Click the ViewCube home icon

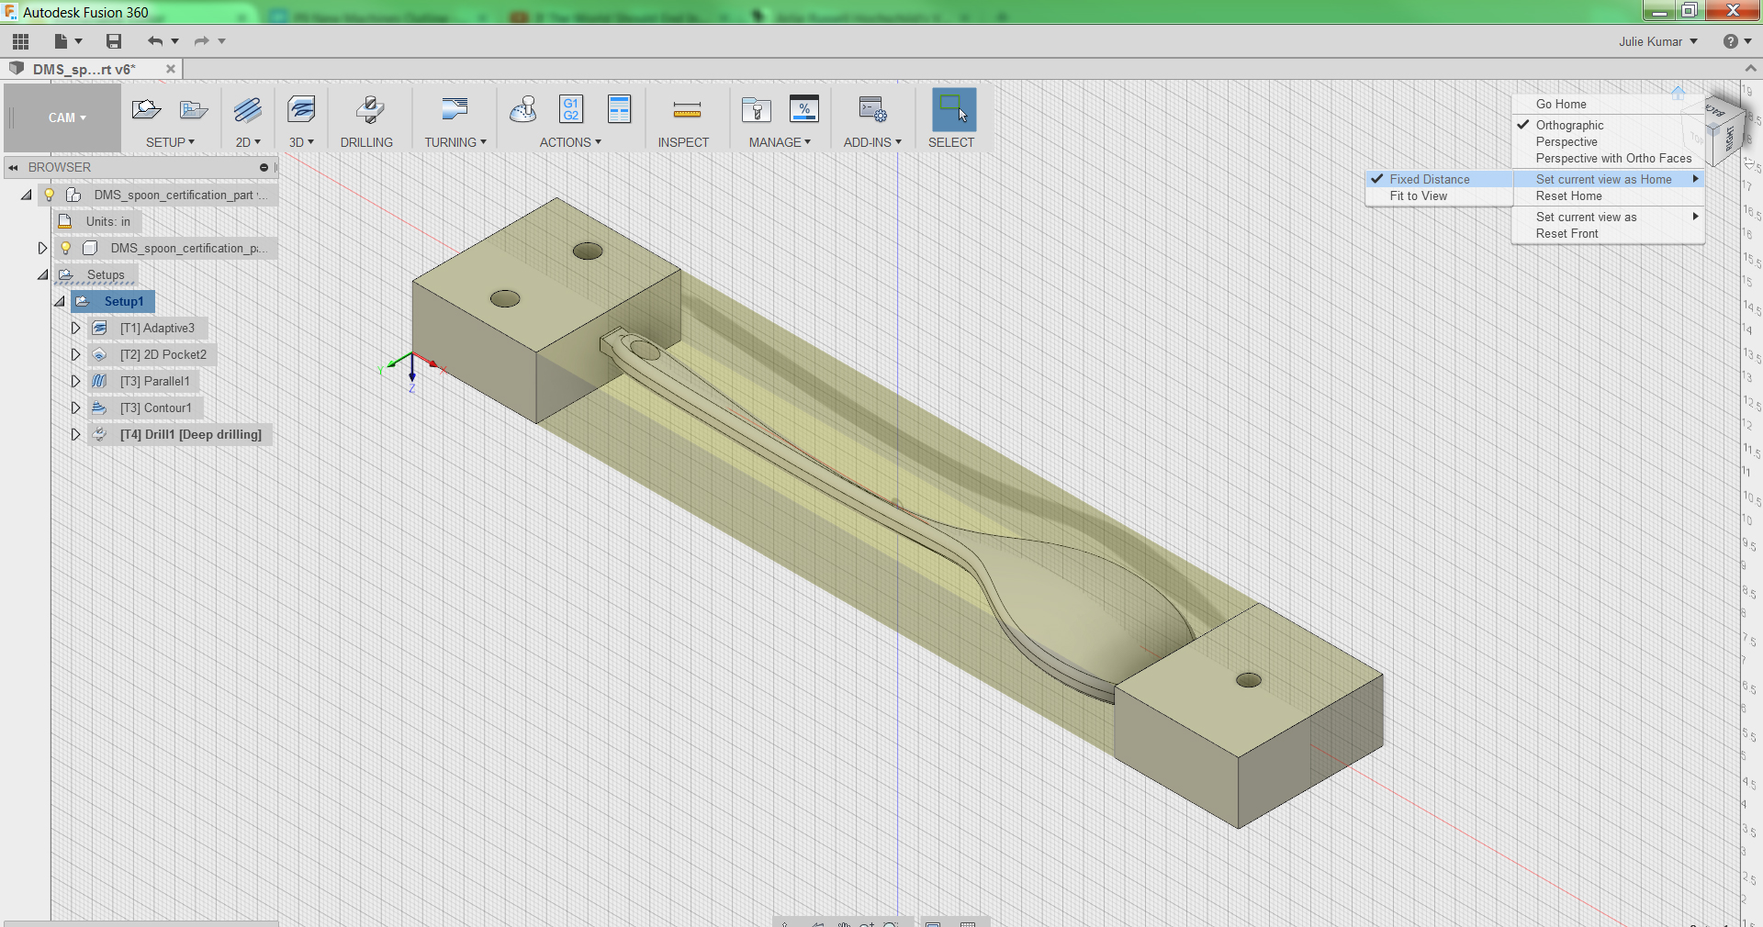(x=1679, y=93)
